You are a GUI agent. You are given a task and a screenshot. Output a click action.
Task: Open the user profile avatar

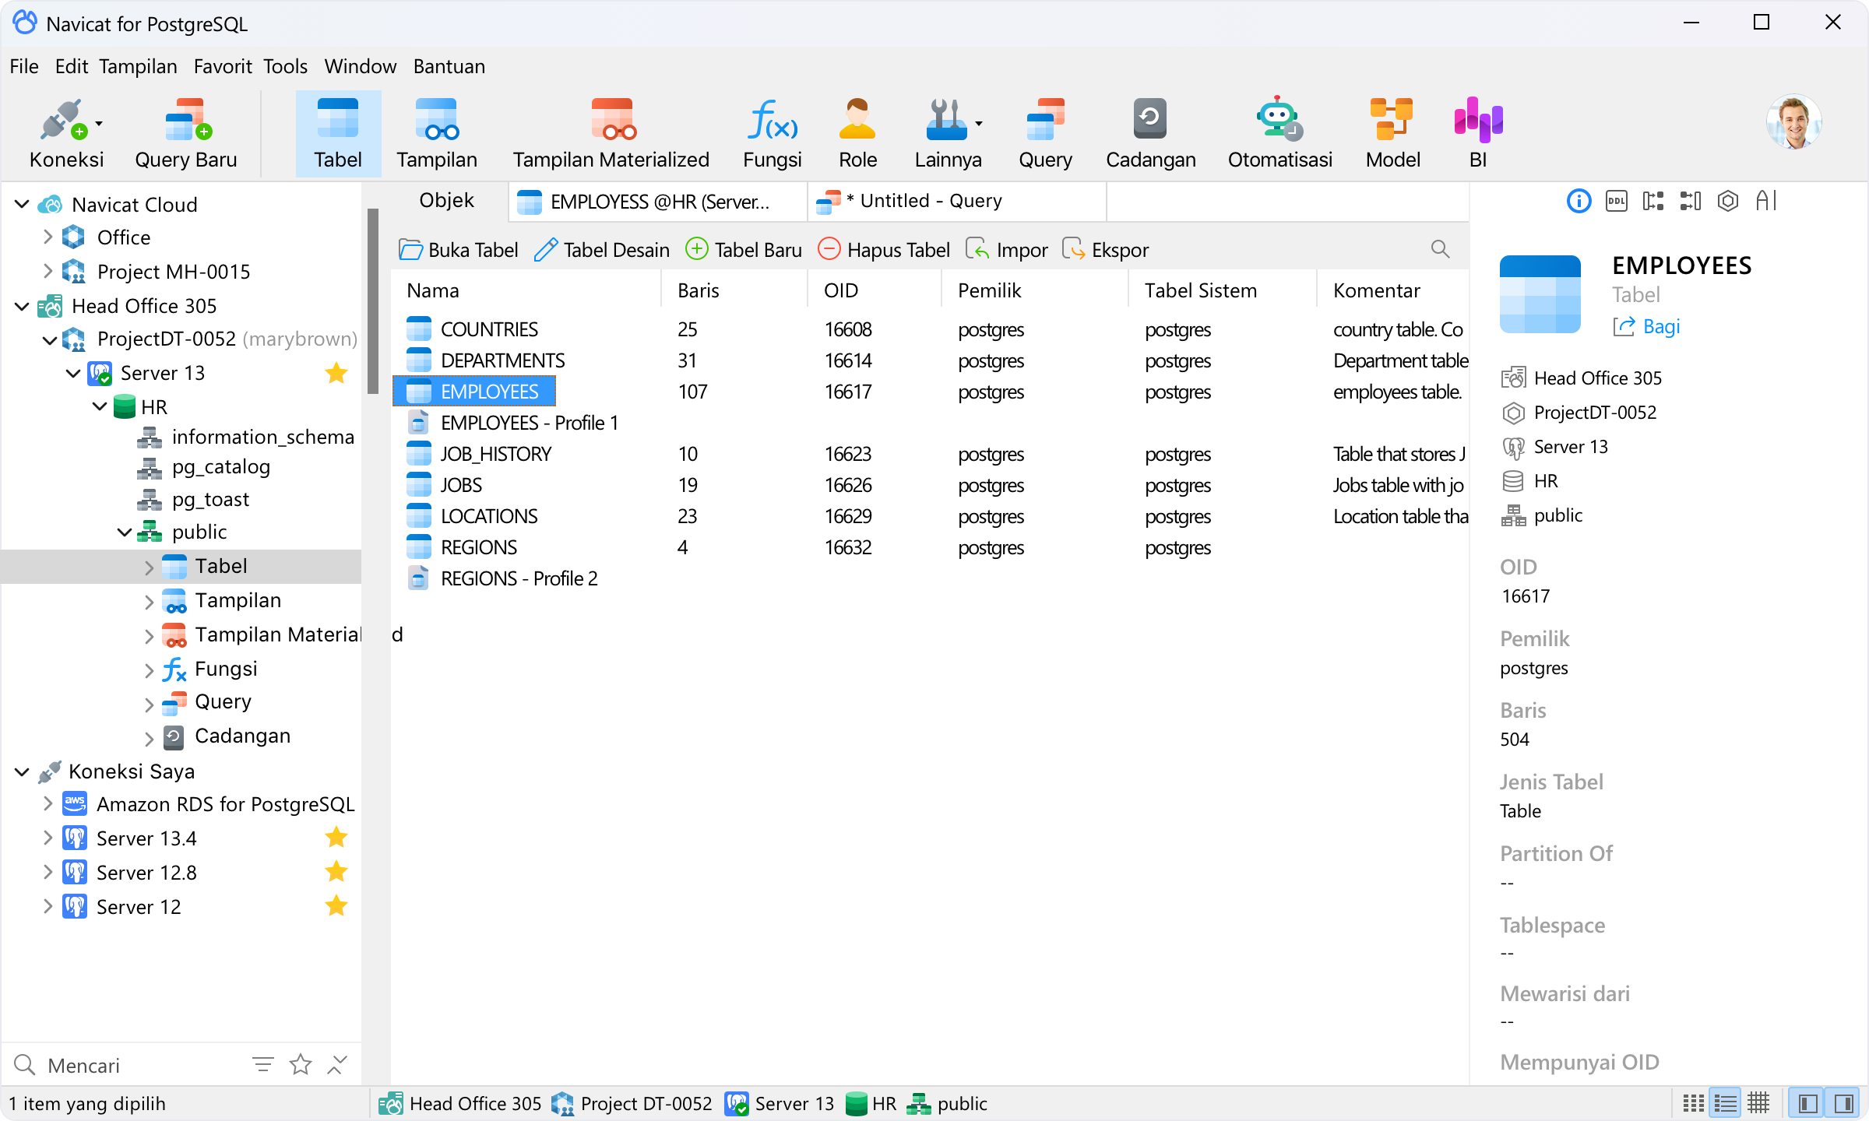(x=1793, y=123)
